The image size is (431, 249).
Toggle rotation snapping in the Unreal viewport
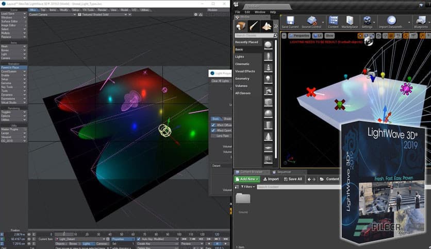406,35
